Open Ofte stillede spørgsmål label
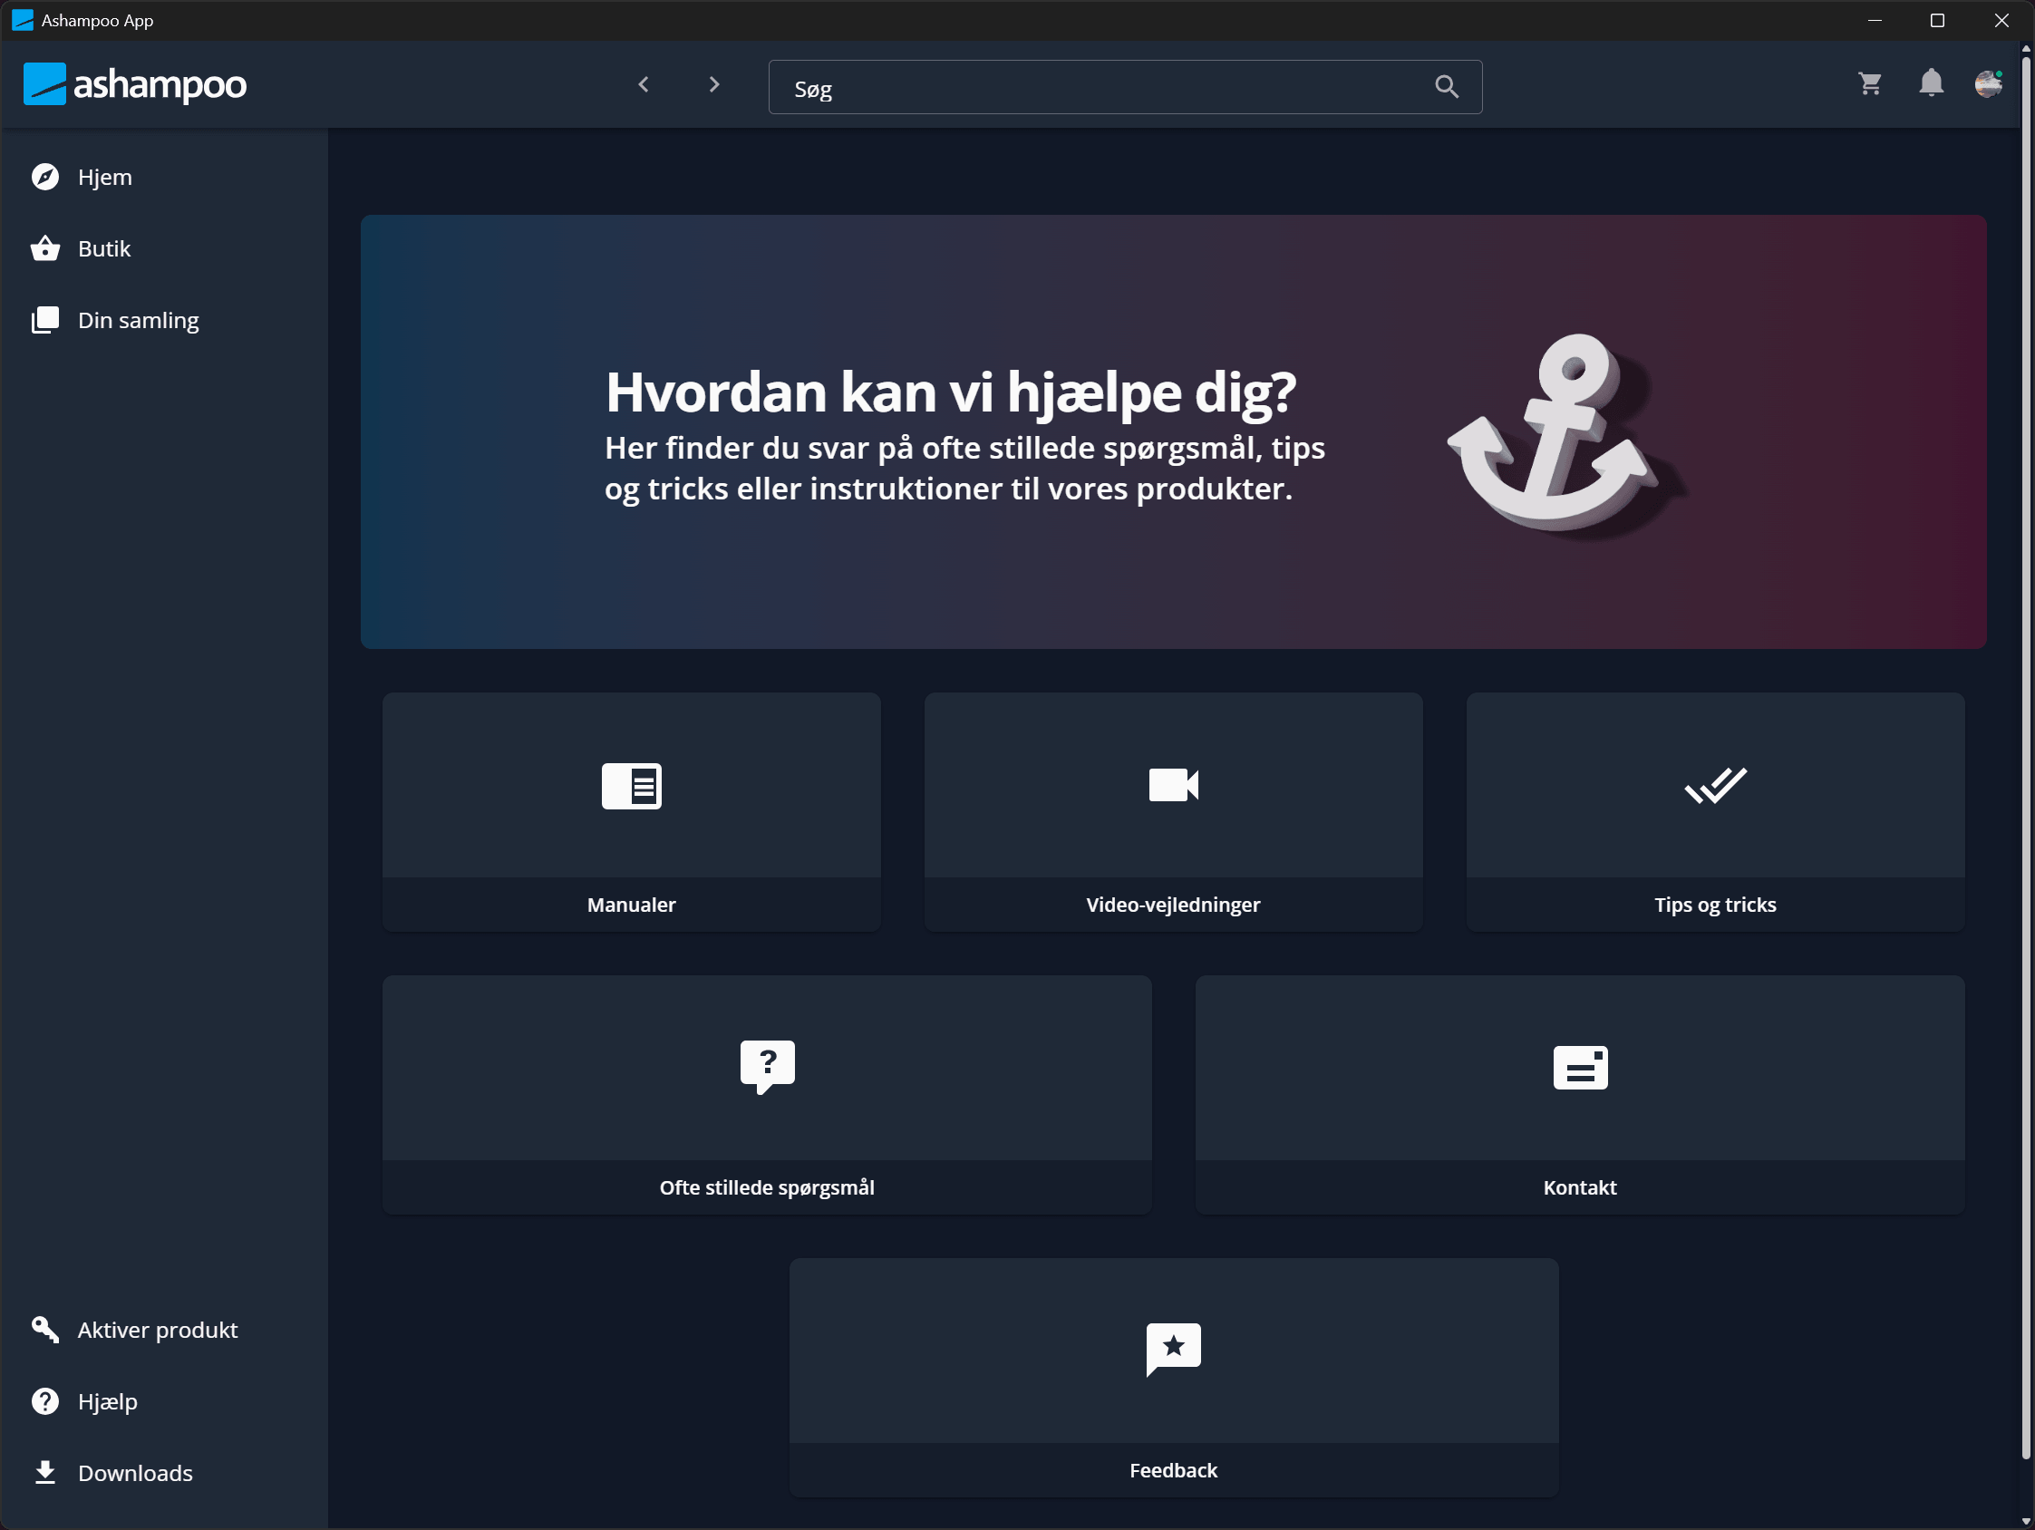The width and height of the screenshot is (2035, 1530). pyautogui.click(x=767, y=1186)
